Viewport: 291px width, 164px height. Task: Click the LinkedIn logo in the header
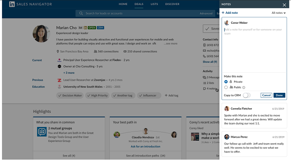pyautogui.click(x=12, y=4)
